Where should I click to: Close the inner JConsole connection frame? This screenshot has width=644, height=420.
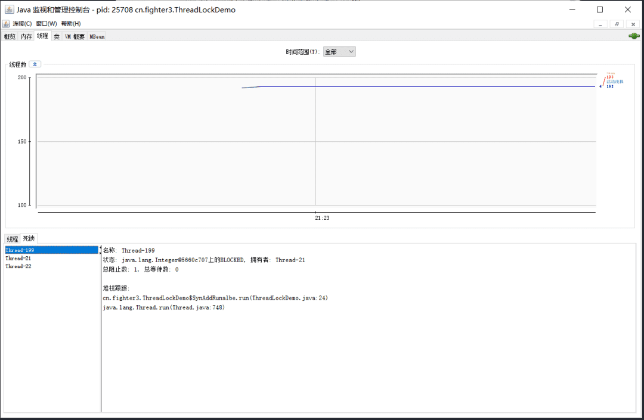pos(633,24)
